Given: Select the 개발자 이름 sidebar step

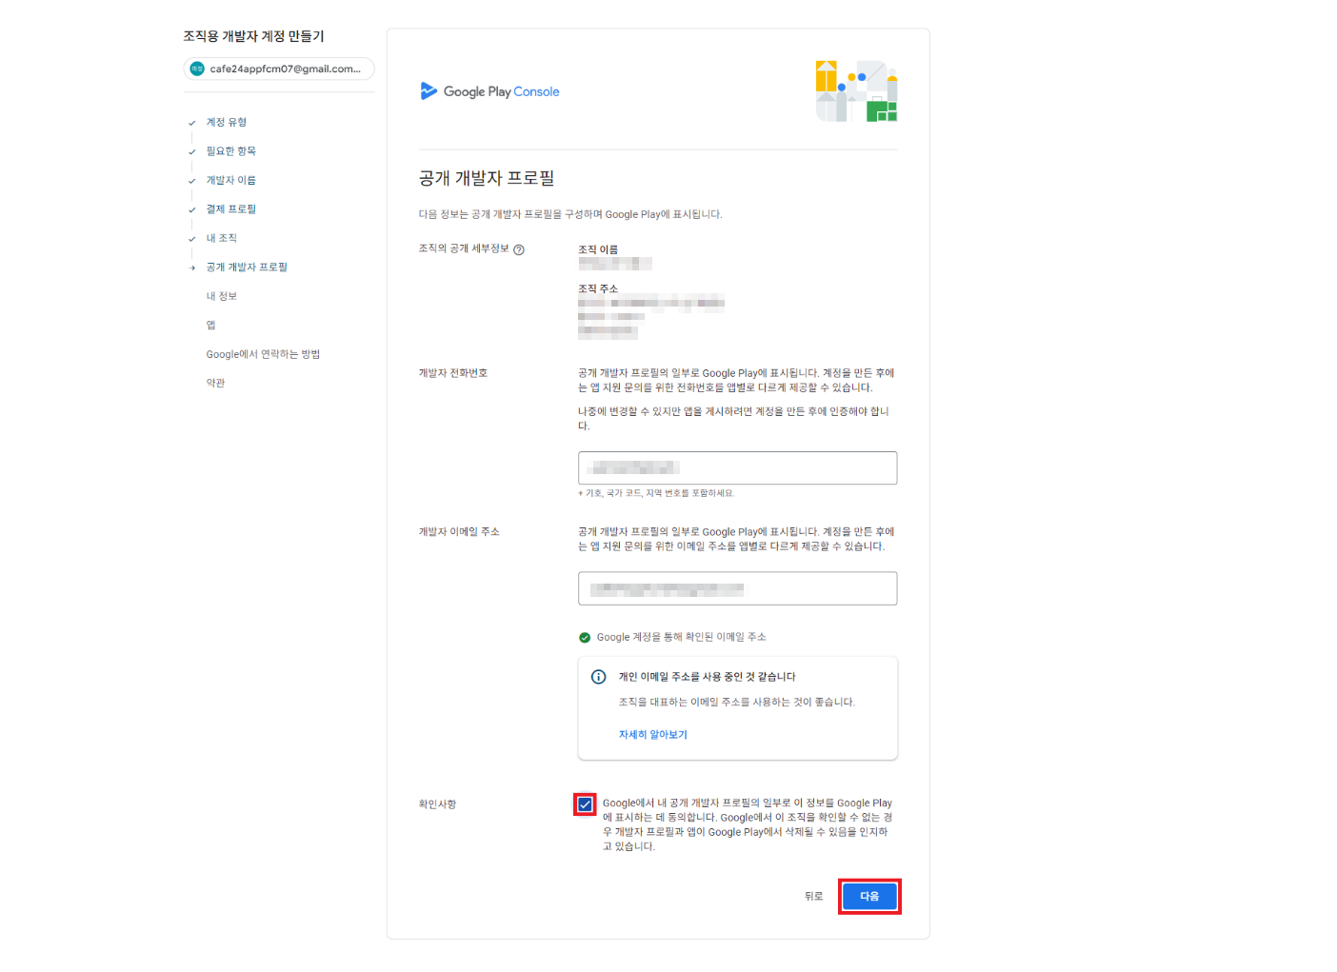Looking at the screenshot, I should 231,180.
